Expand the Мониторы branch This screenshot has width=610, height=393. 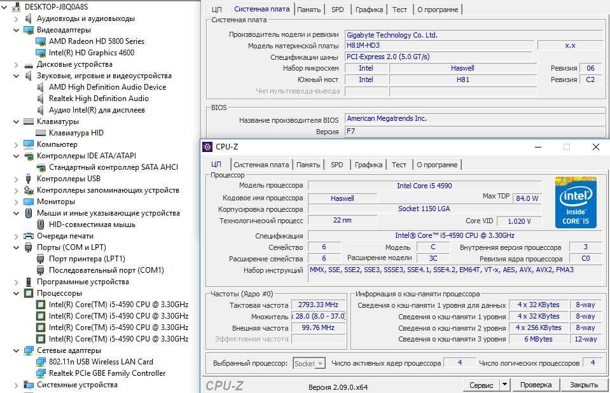[x=17, y=202]
